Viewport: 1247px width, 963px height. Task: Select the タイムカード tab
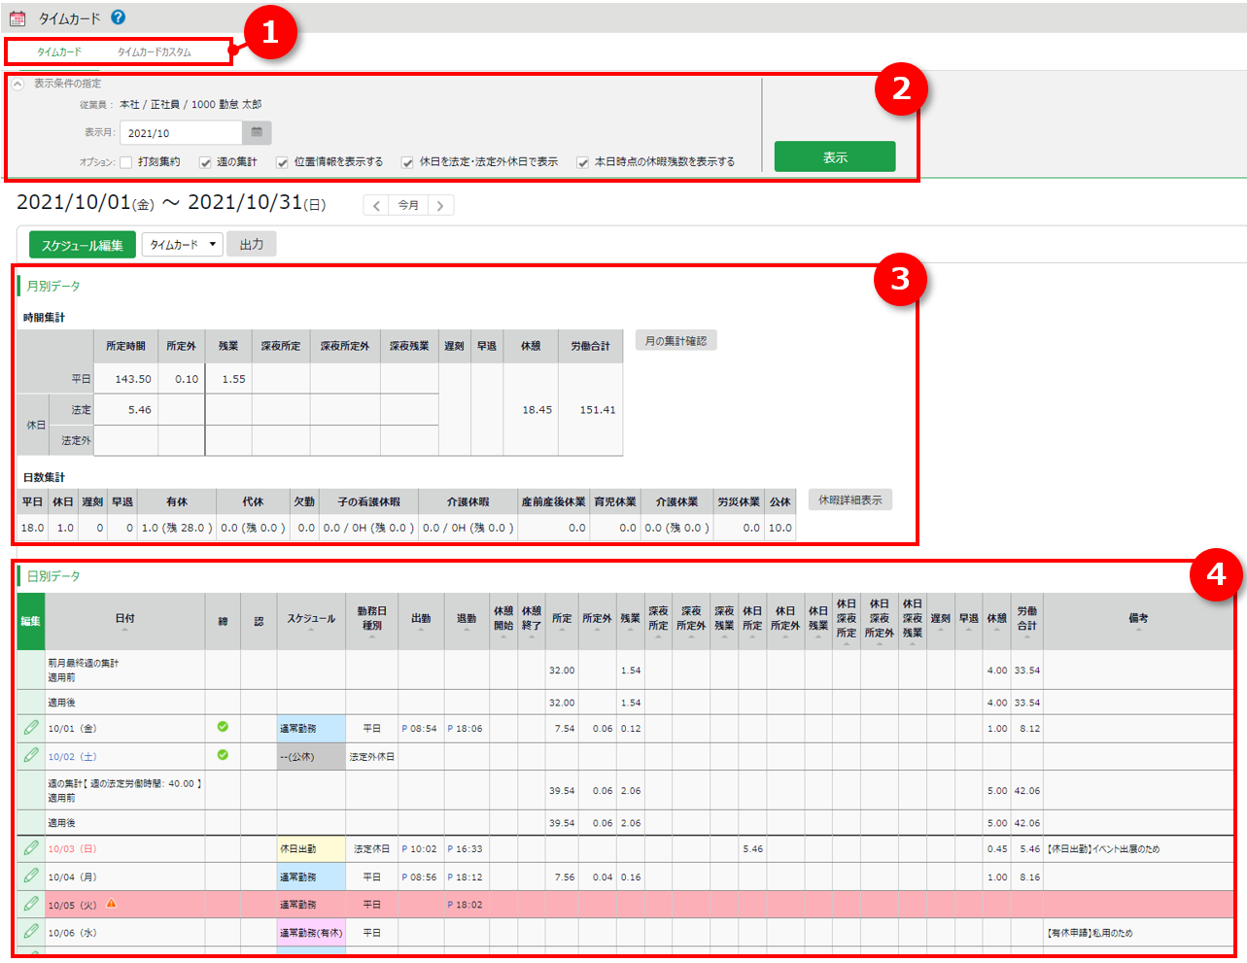coord(59,52)
